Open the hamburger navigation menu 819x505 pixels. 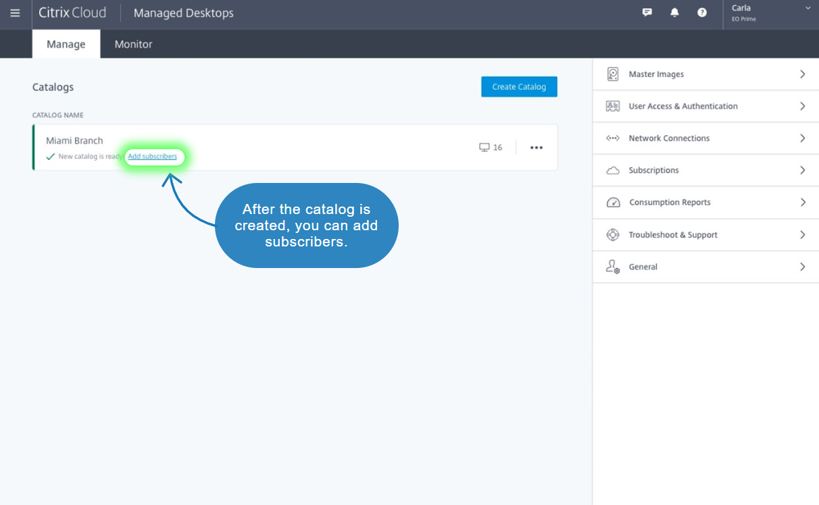15,13
